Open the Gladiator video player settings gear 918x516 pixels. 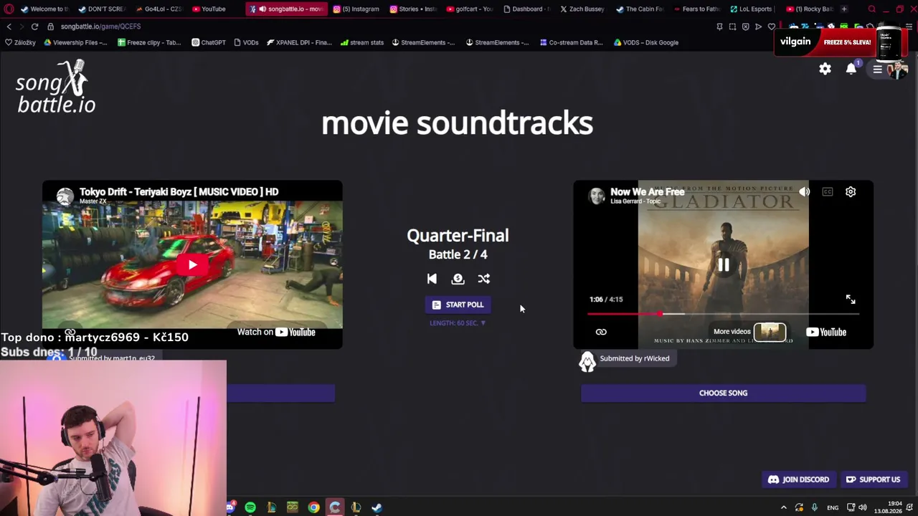point(851,192)
